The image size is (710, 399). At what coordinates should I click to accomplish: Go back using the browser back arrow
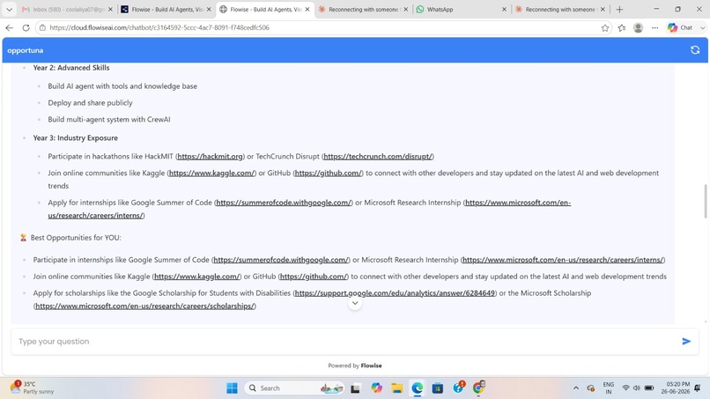coord(9,27)
